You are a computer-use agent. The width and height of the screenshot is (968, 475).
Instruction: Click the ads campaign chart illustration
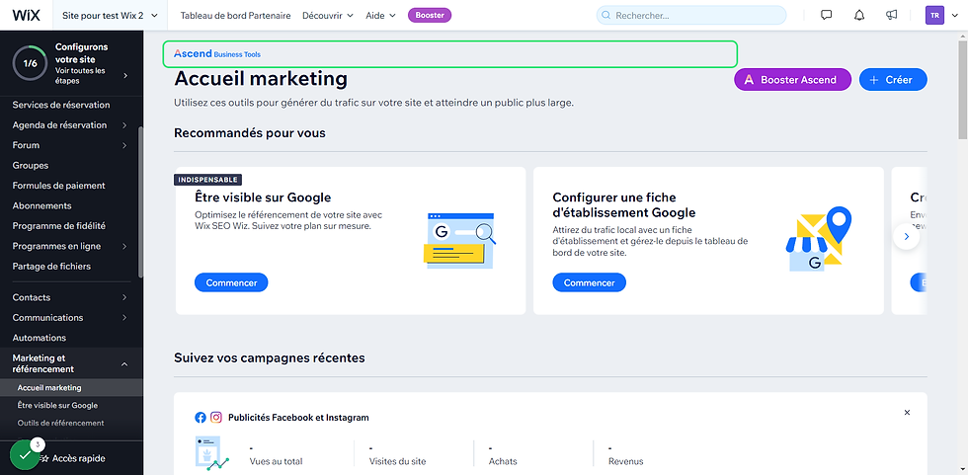point(211,454)
